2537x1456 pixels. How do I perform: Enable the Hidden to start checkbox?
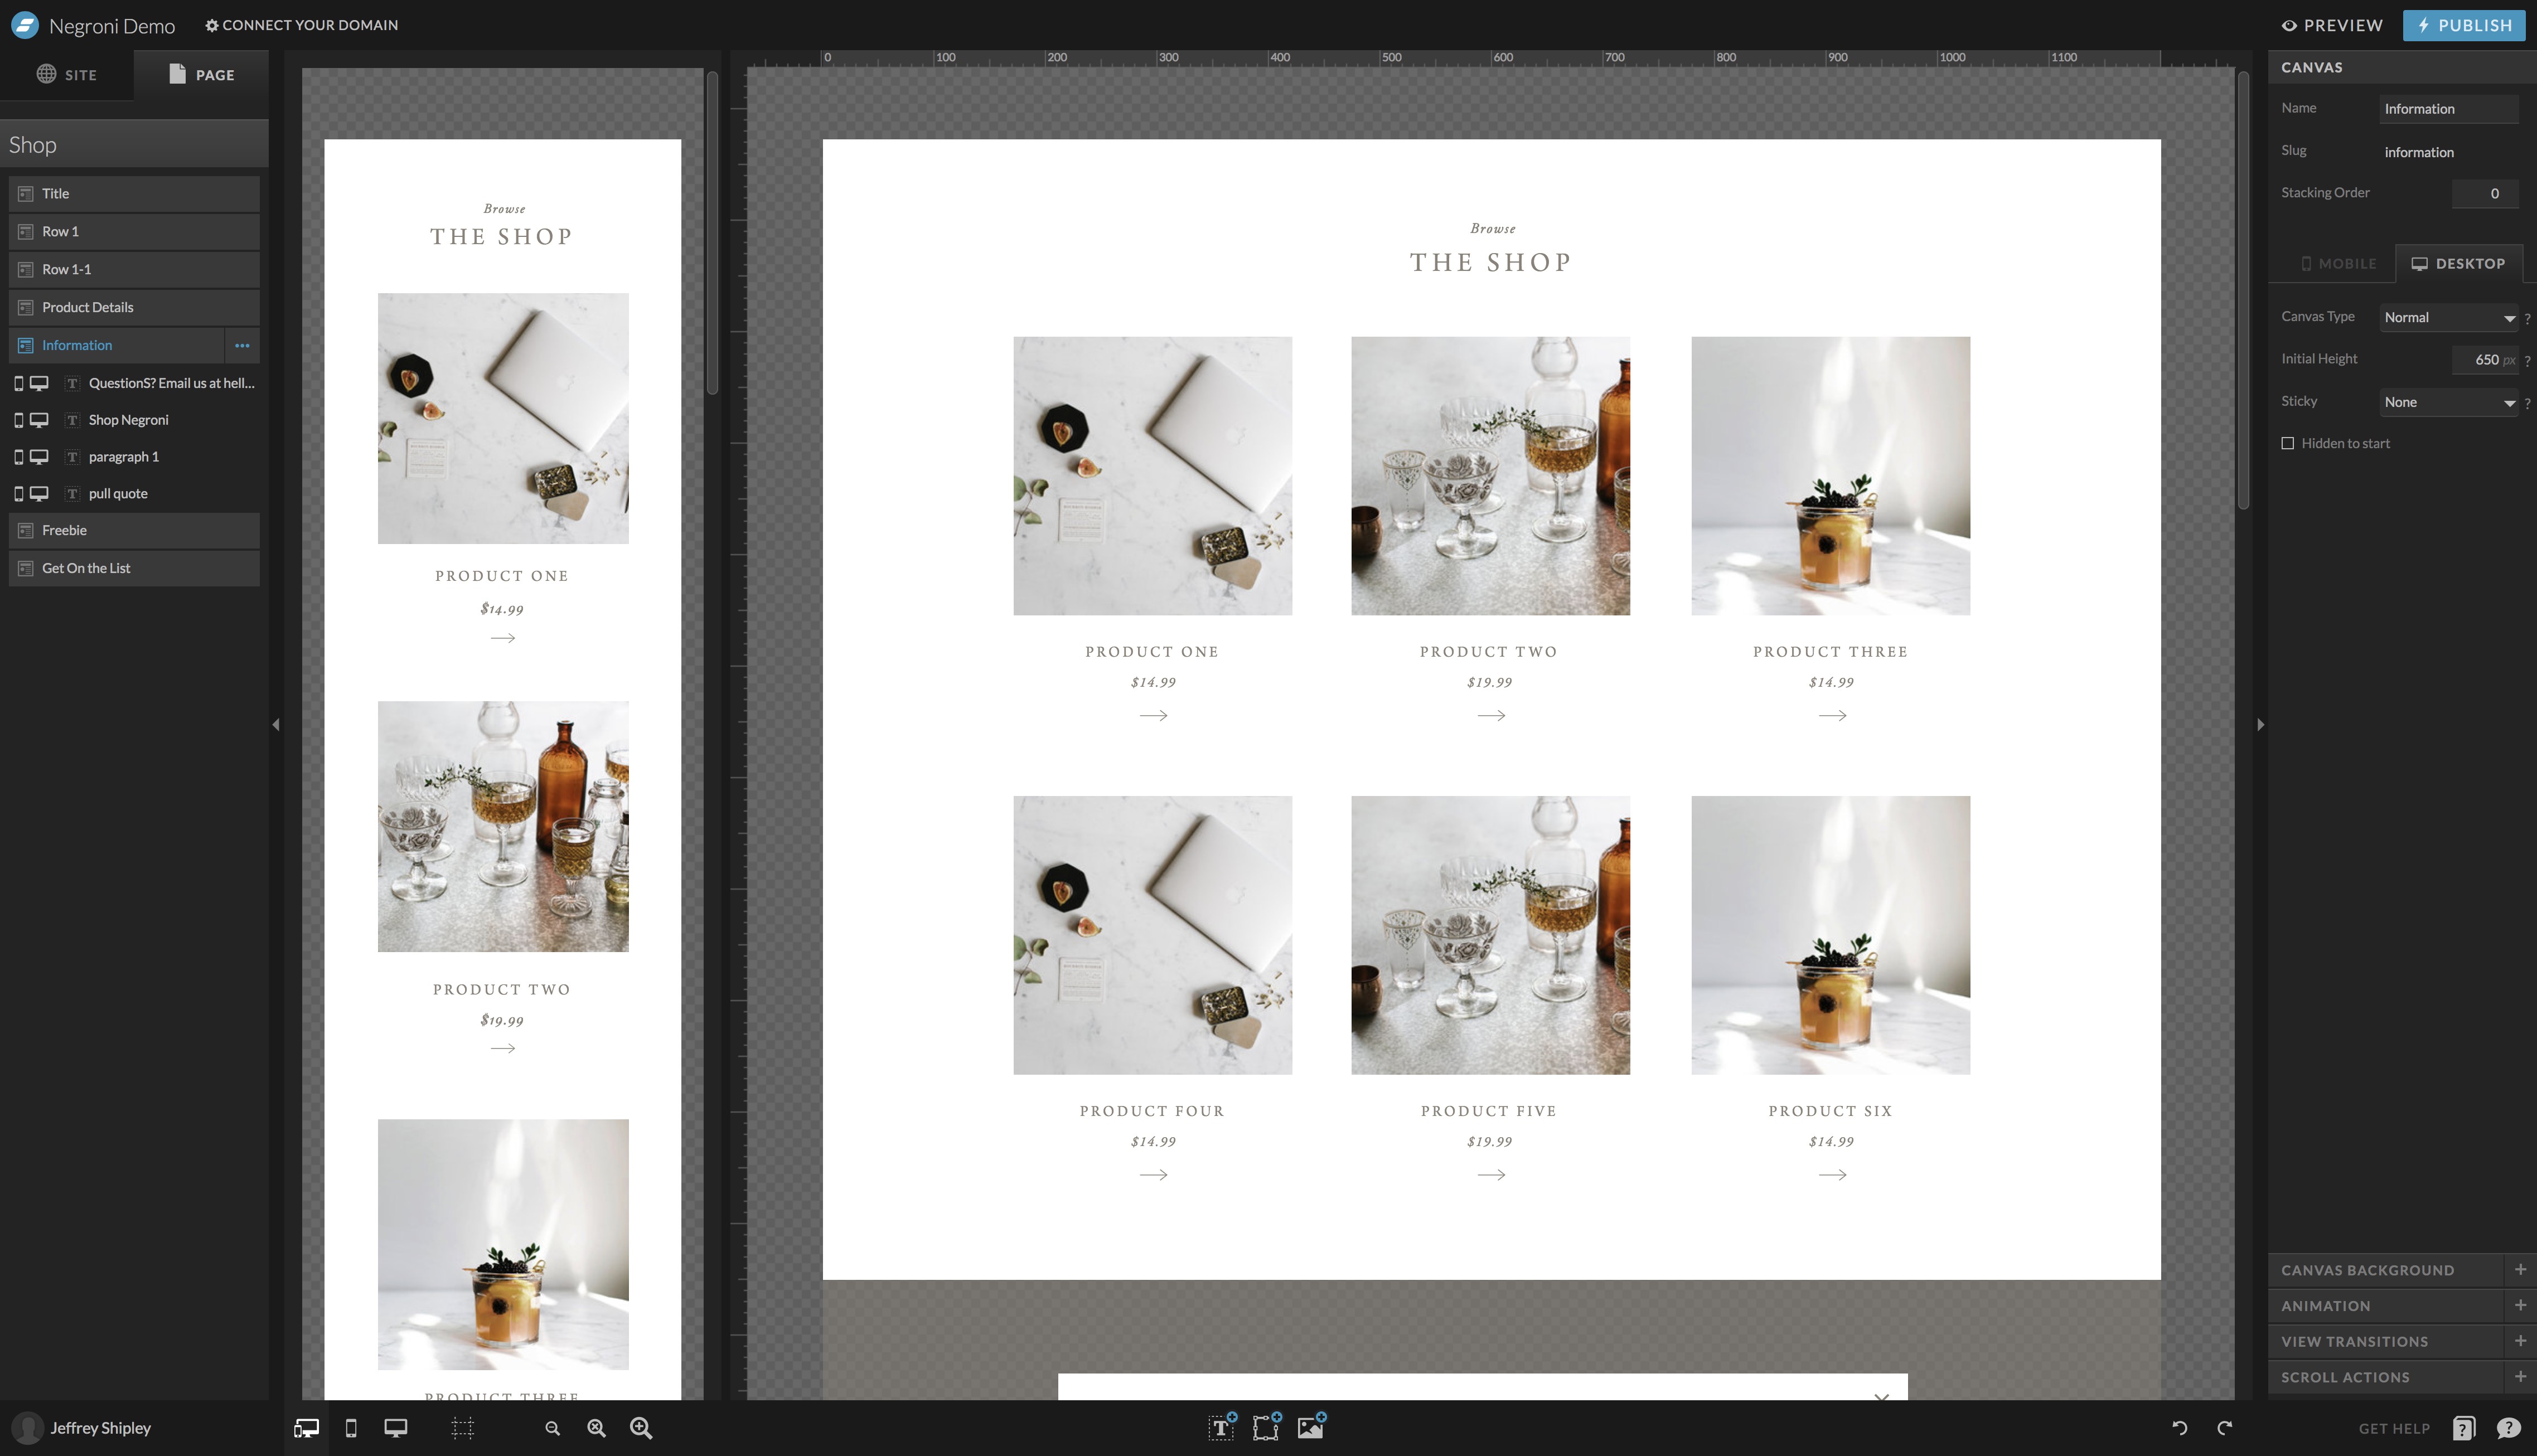pyautogui.click(x=2288, y=443)
